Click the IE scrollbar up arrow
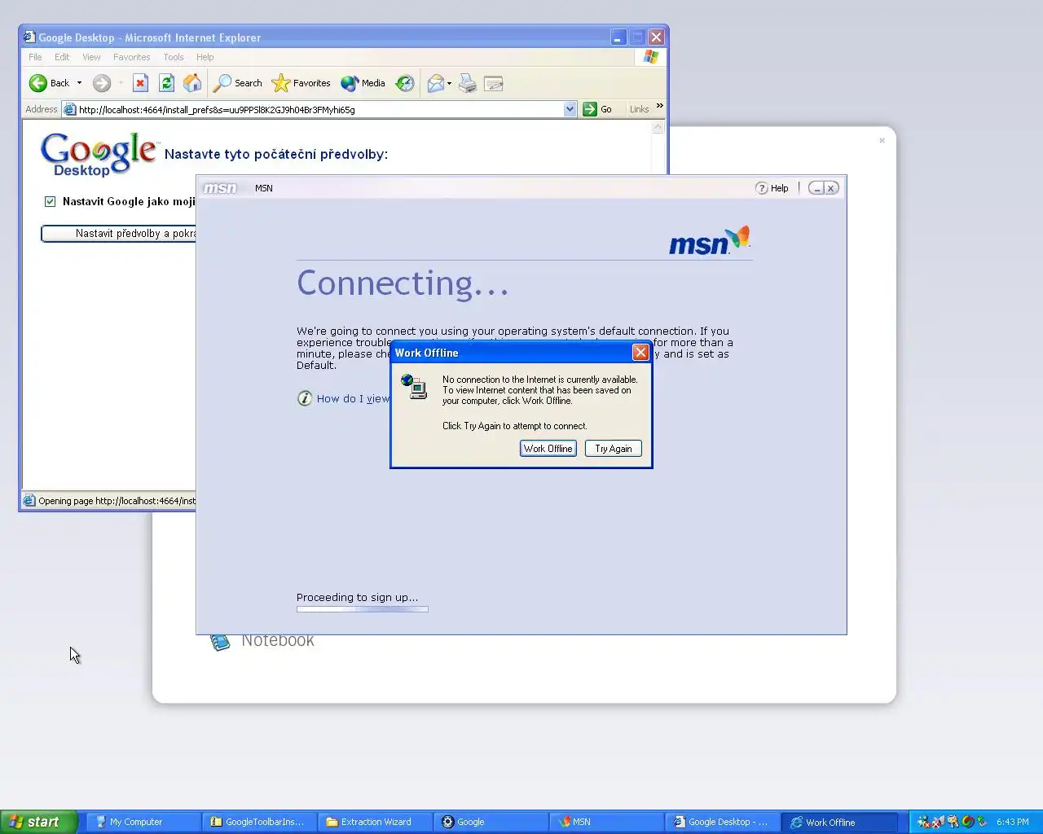1043x834 pixels. tap(658, 128)
